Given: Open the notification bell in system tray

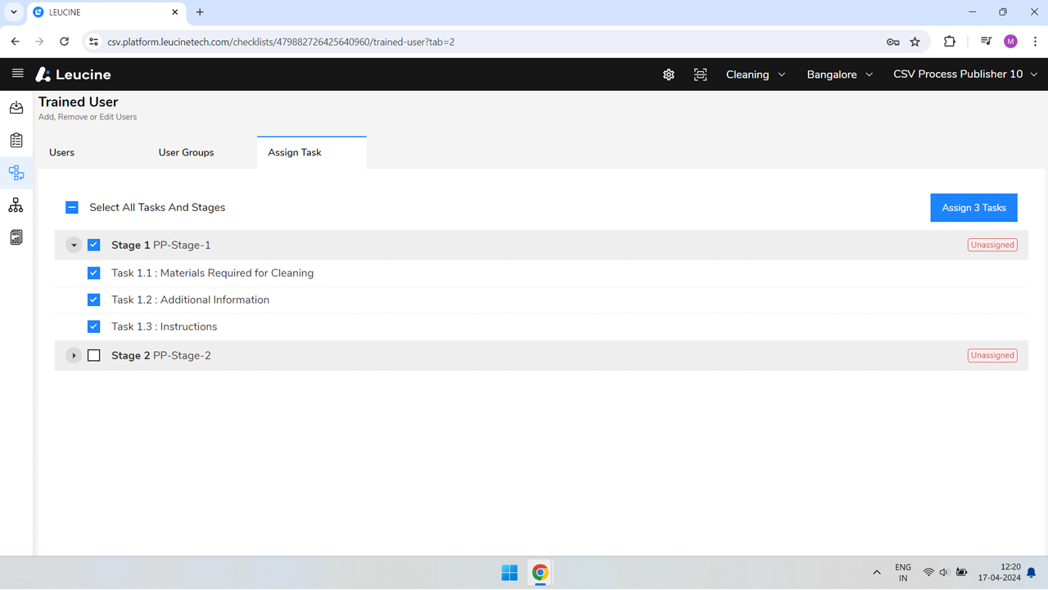Looking at the screenshot, I should [x=1032, y=573].
